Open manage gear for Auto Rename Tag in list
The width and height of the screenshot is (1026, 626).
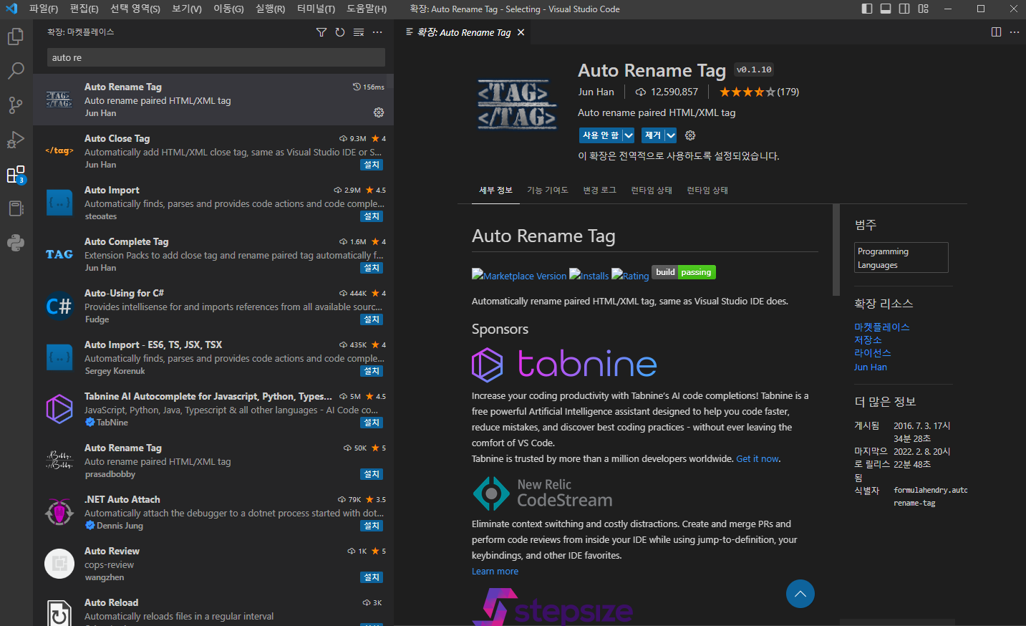[x=379, y=112]
